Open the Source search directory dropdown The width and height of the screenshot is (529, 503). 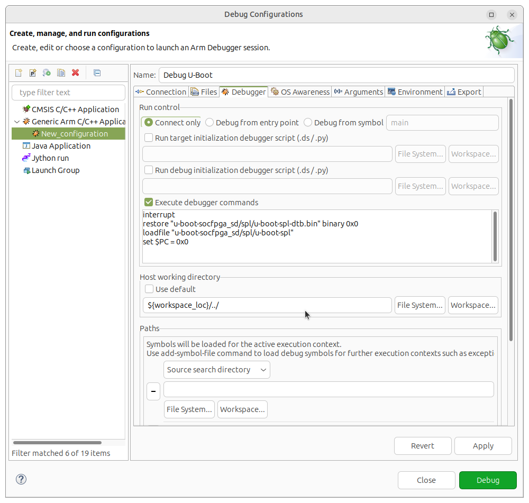(217, 370)
